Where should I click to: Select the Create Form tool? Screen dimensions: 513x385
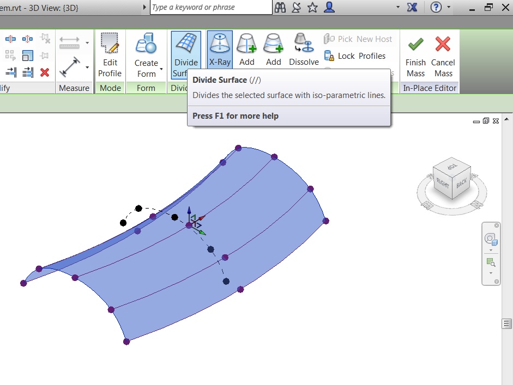point(146,48)
